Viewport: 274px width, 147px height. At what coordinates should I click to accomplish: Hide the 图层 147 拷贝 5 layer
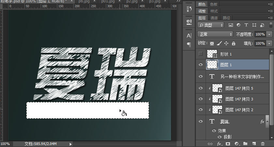click(x=201, y=88)
